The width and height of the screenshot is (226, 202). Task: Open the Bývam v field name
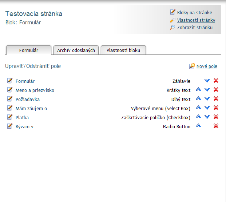tap(24, 126)
